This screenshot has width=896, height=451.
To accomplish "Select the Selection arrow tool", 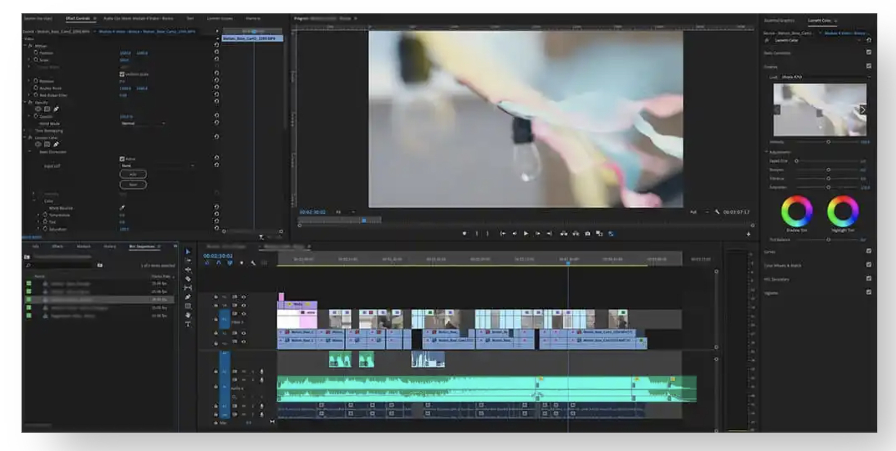I will pos(188,252).
